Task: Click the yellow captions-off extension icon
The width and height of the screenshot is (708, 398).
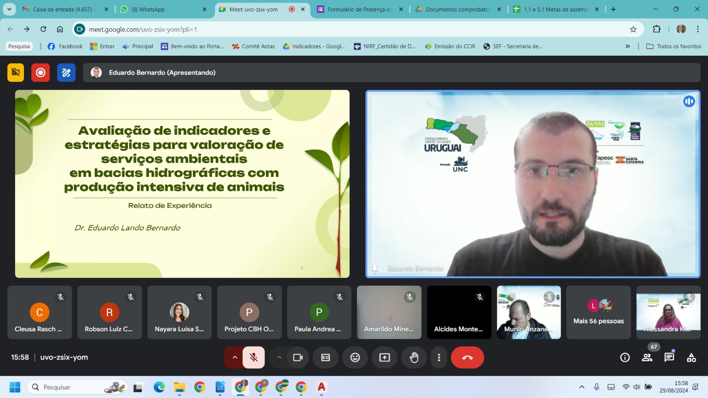Action: [x=15, y=73]
